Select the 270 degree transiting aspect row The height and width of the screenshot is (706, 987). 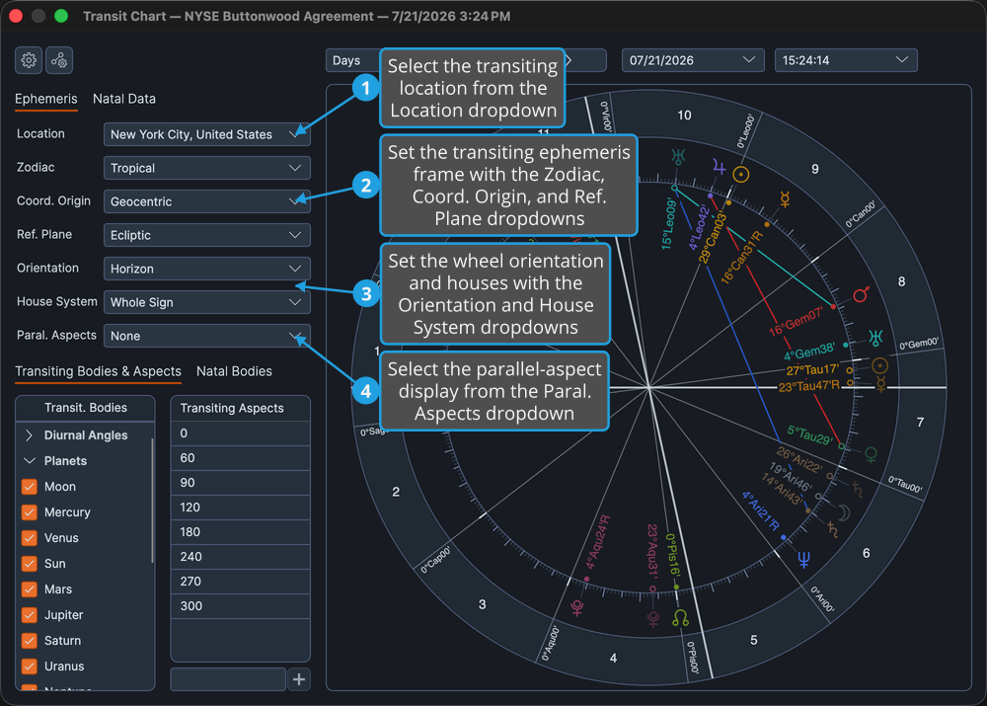(x=241, y=582)
